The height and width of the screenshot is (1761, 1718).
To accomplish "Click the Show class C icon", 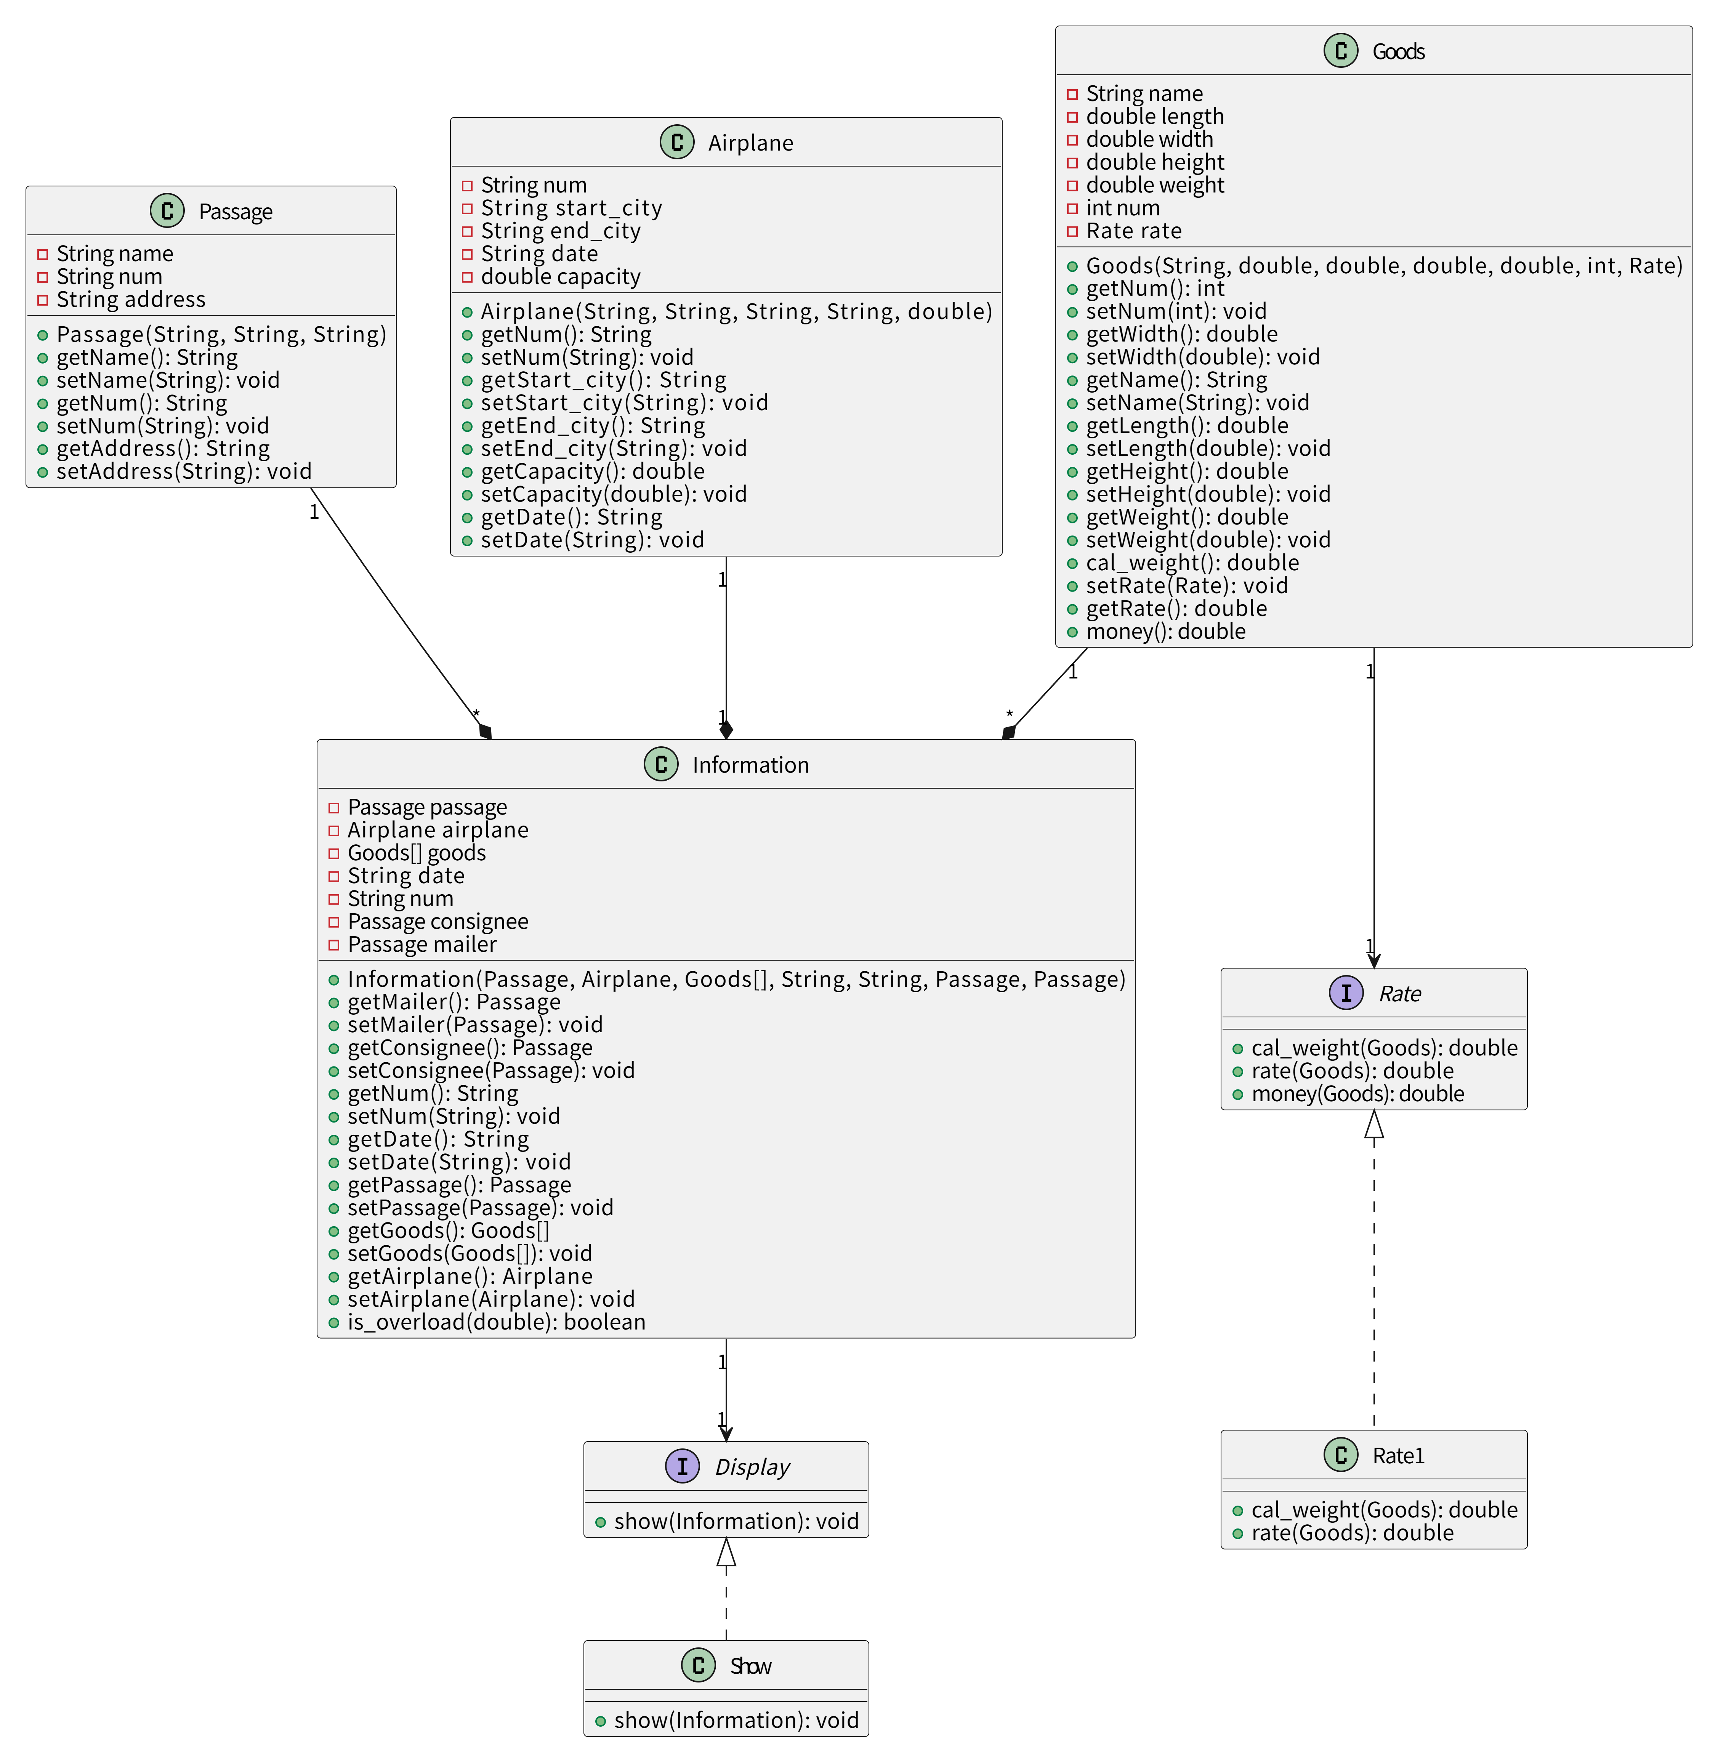I will (699, 1665).
